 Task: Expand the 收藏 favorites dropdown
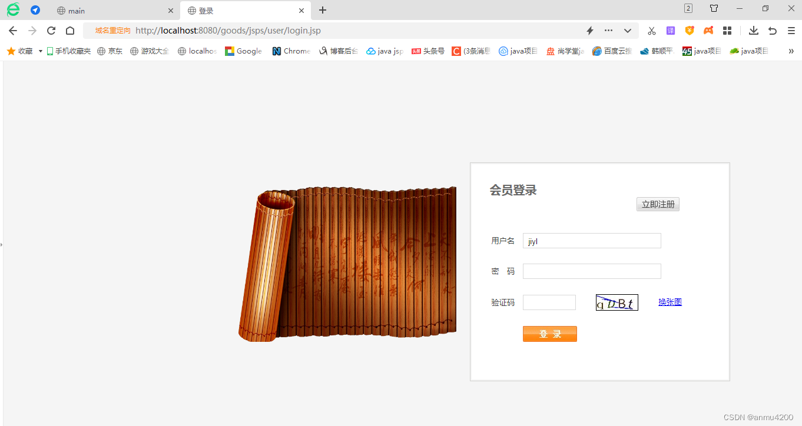click(x=40, y=51)
